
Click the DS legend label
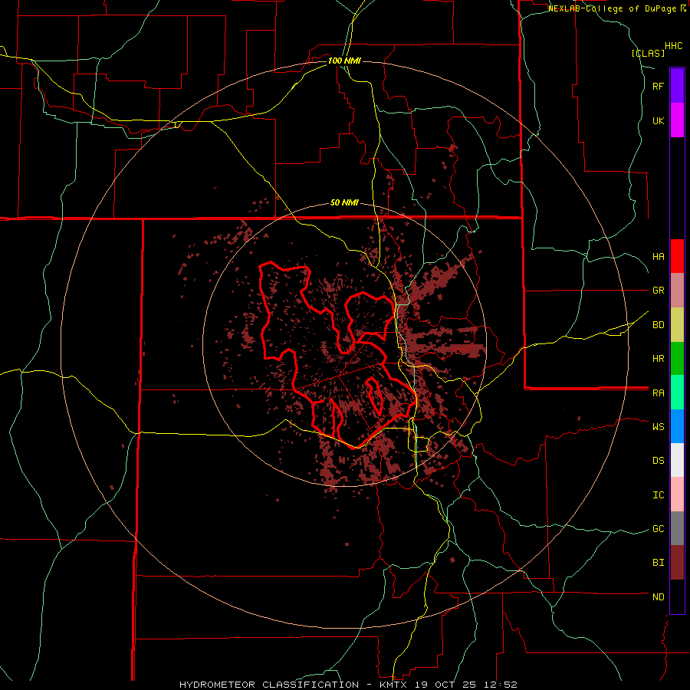659,461
